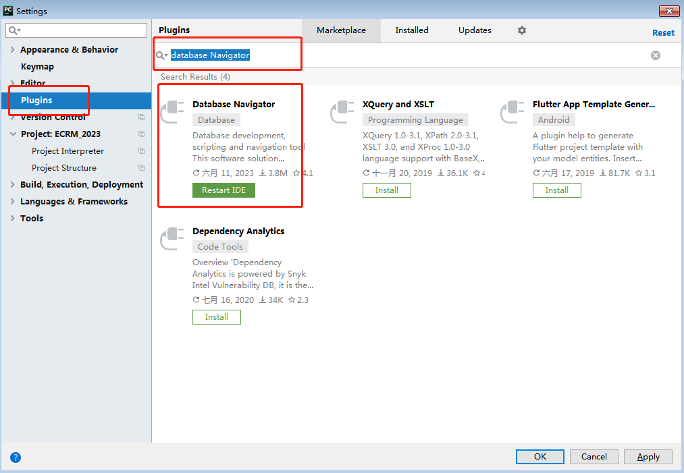
Task: Click project-level icon next to Project Structure
Action: [141, 168]
